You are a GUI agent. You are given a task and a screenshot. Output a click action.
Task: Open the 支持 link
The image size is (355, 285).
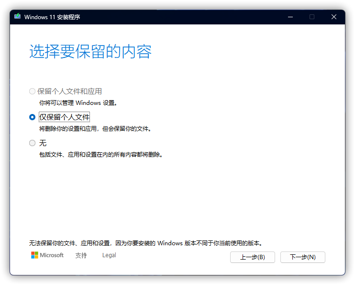click(x=81, y=255)
